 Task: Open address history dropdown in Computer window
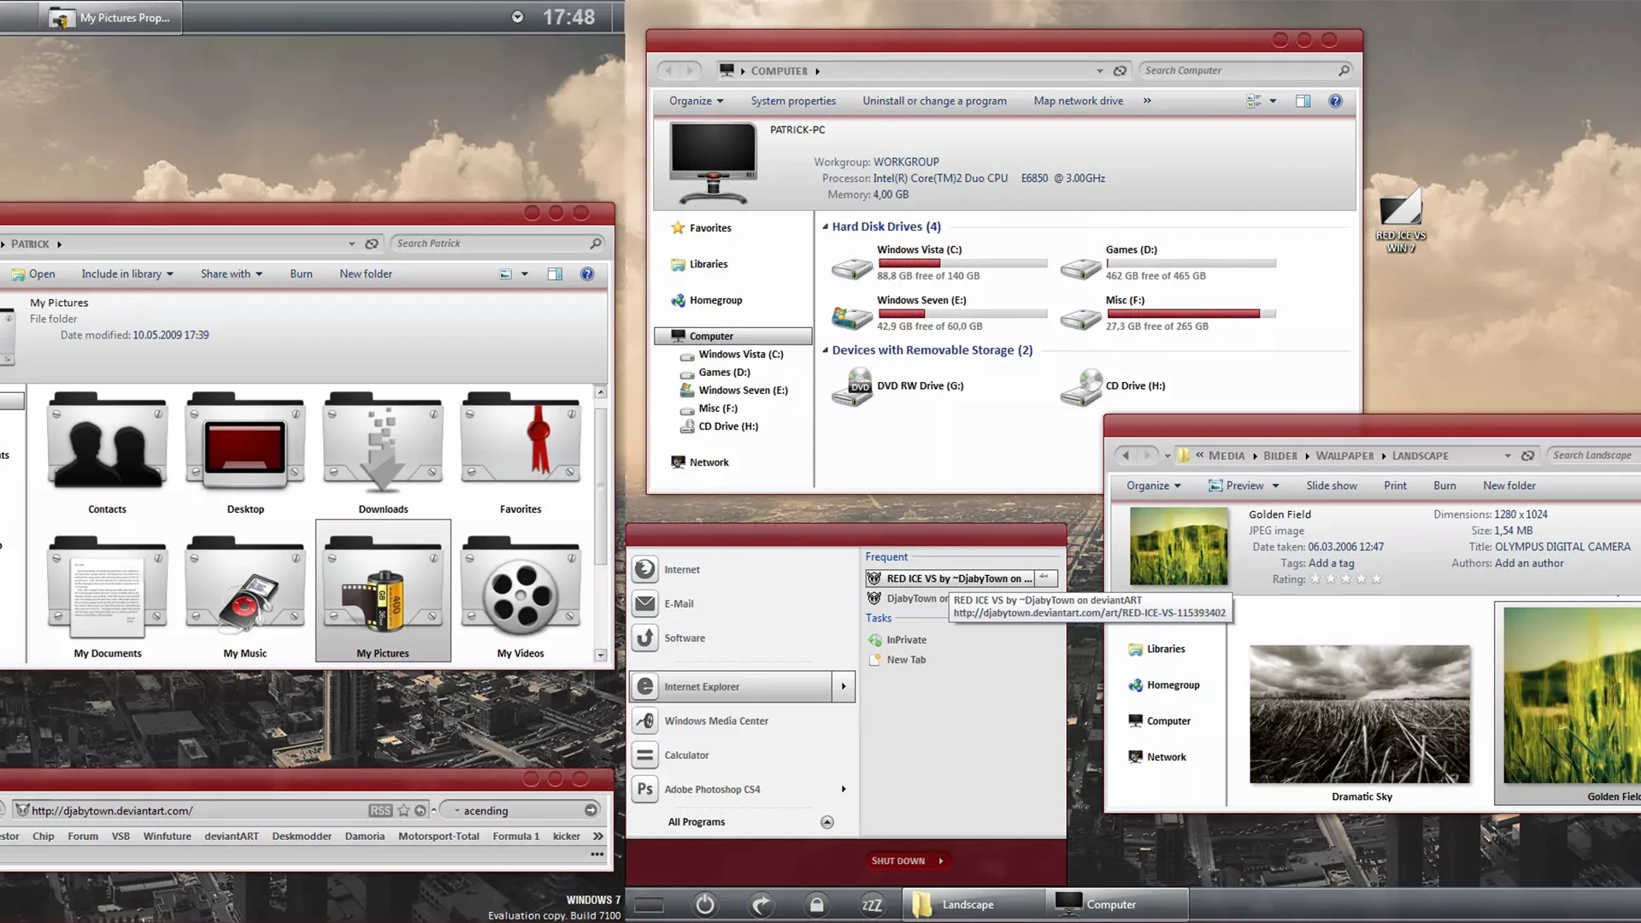coord(1100,71)
